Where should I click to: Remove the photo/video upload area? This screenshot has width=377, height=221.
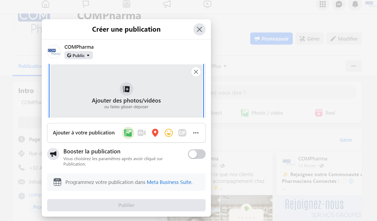click(196, 72)
